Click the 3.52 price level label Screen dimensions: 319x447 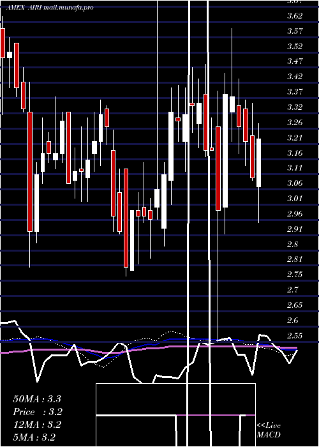(x=295, y=46)
